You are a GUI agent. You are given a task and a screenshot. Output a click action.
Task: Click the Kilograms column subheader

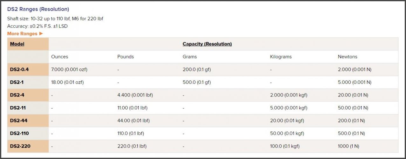pyautogui.click(x=281, y=57)
